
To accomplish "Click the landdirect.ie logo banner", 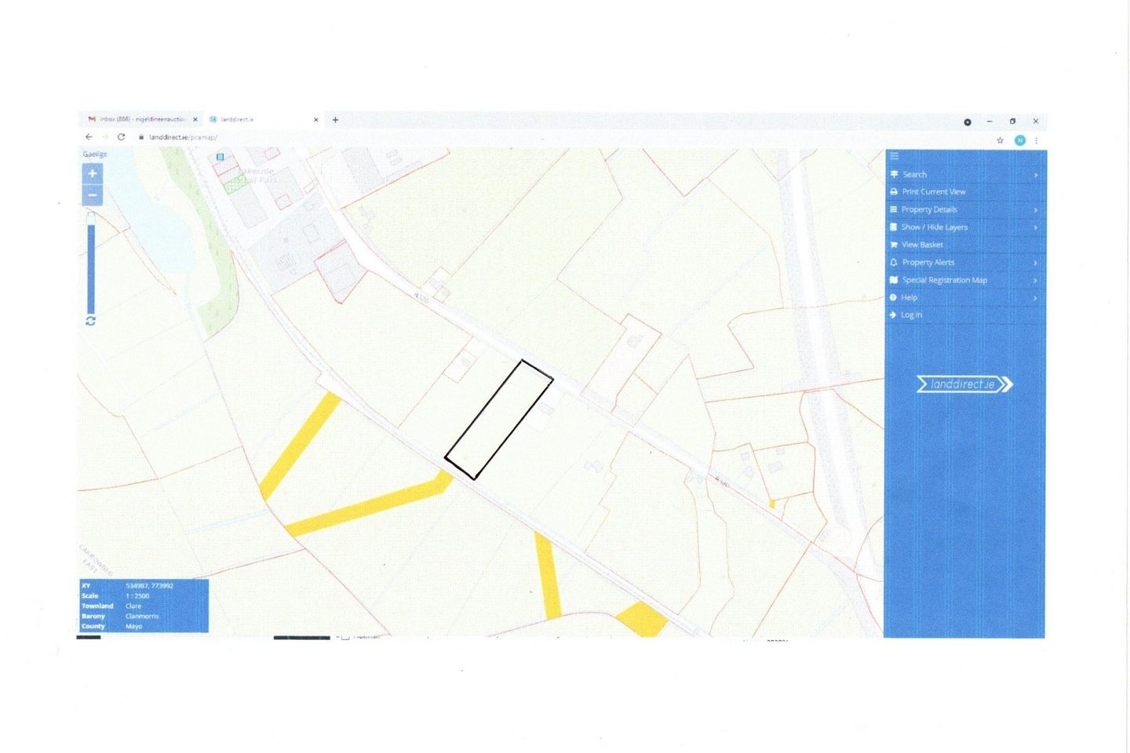I will [964, 384].
